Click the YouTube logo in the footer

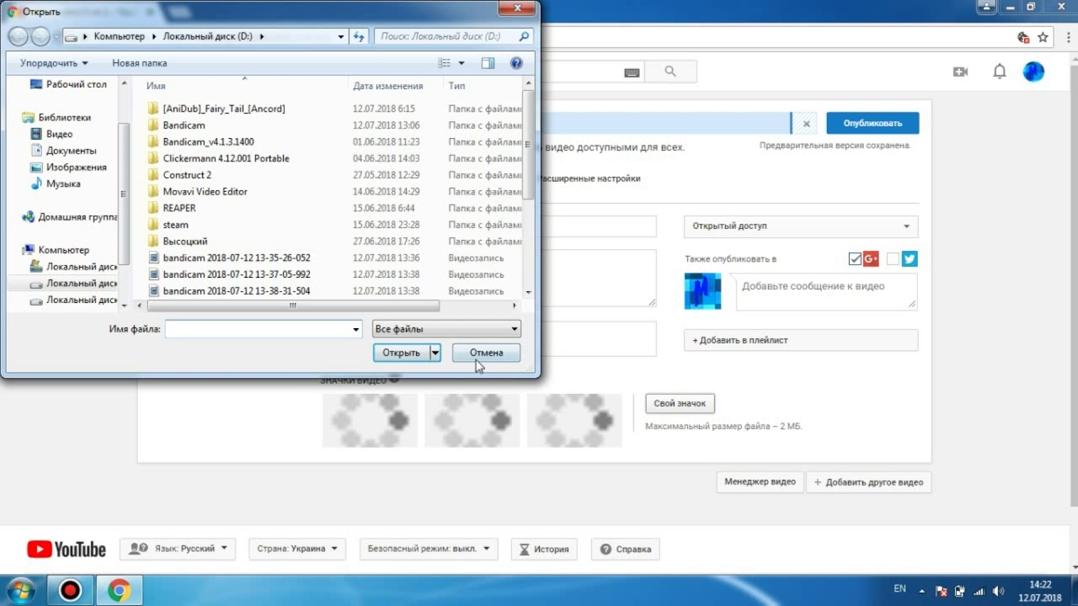click(67, 550)
